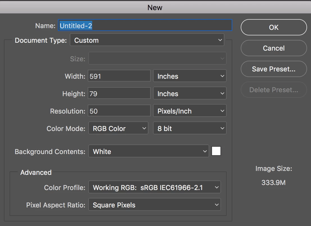Click the Height value field
Screen dimensions: 311x226
coord(119,94)
